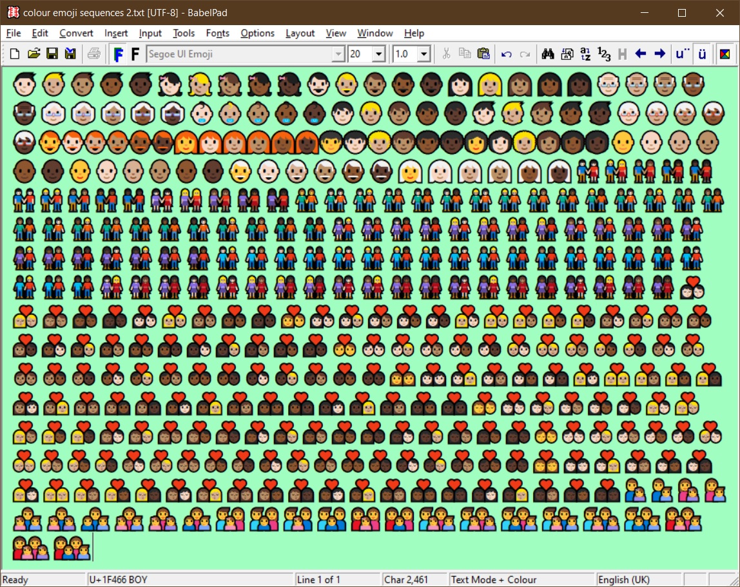This screenshot has width=740, height=587.
Task: Open the File menu
Action: click(x=13, y=33)
